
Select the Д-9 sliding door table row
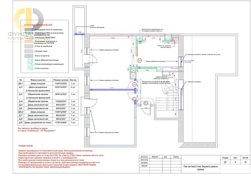(x=48, y=123)
